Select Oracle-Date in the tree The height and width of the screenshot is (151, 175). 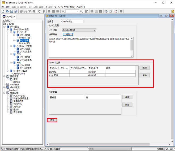(19, 74)
